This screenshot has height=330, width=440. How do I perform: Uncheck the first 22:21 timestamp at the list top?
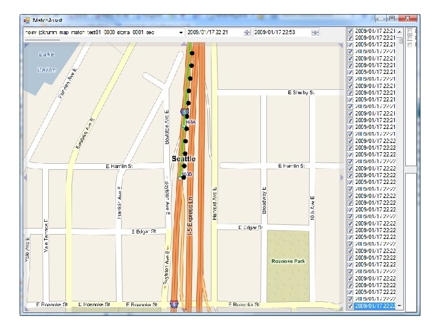point(350,31)
